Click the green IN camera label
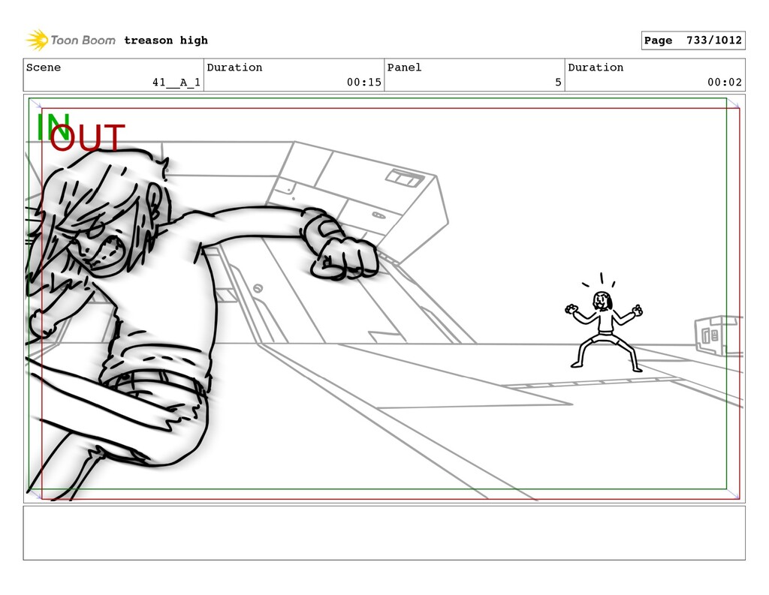This screenshot has width=769, height=595. click(53, 125)
